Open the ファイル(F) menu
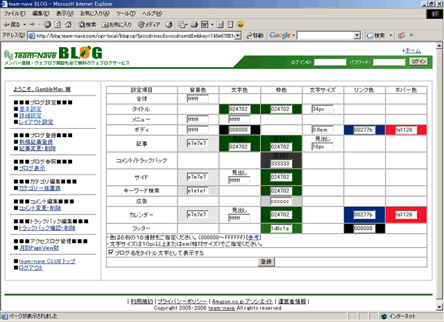The image size is (444, 322). [x=15, y=14]
